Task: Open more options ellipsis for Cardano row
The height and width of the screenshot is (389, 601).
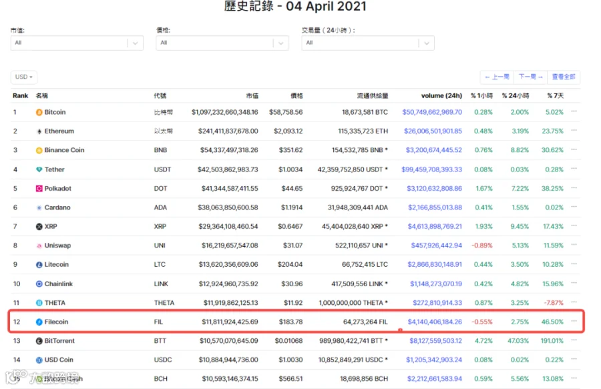Action: [x=574, y=207]
